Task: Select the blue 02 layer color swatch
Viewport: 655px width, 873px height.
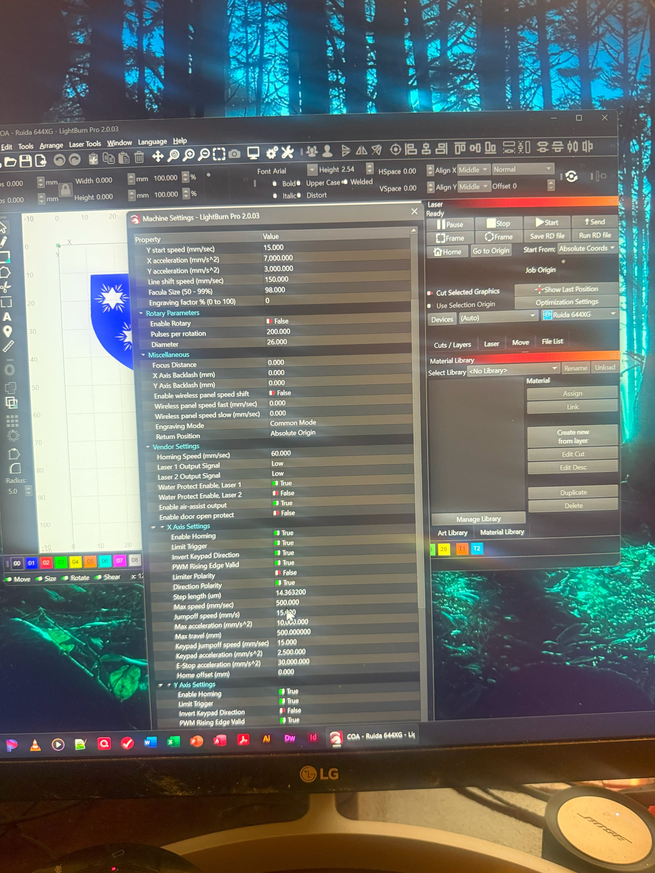Action: [47, 563]
